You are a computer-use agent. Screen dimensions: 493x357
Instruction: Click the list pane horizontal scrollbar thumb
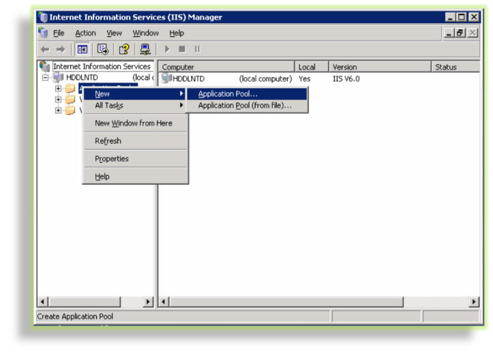pos(286,302)
